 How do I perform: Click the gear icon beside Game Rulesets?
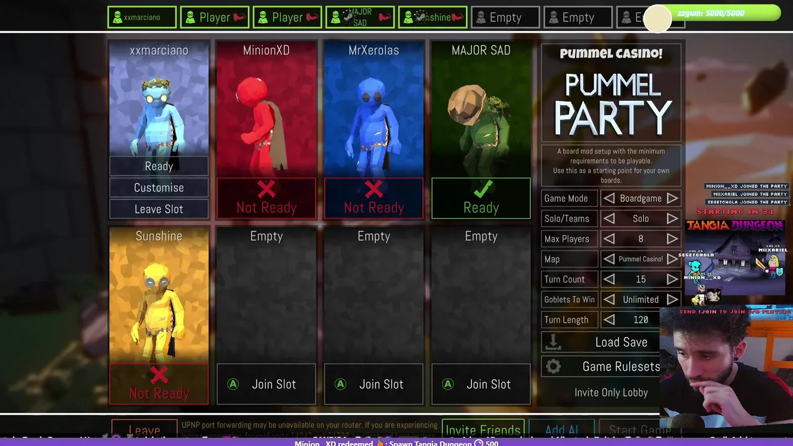pos(553,366)
